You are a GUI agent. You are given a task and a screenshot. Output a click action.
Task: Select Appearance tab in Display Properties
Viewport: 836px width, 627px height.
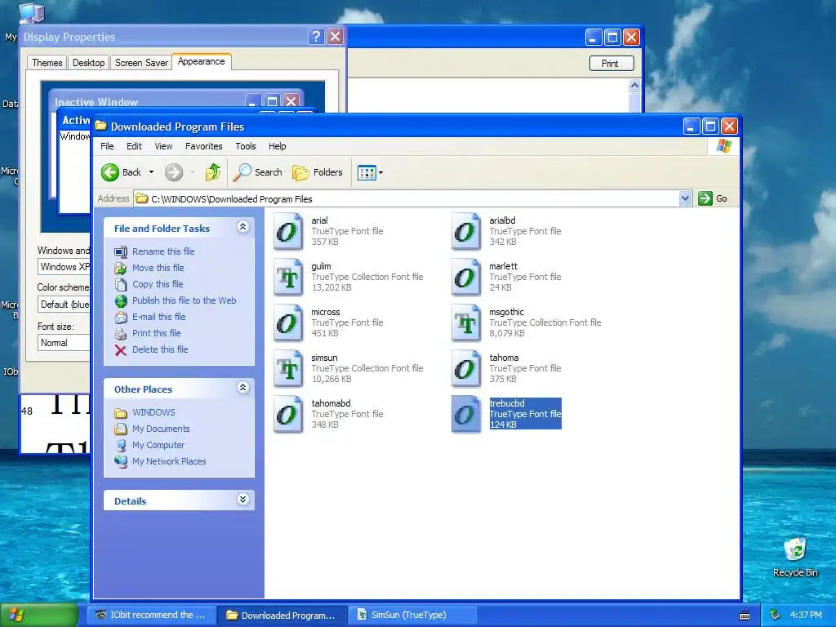tap(201, 62)
